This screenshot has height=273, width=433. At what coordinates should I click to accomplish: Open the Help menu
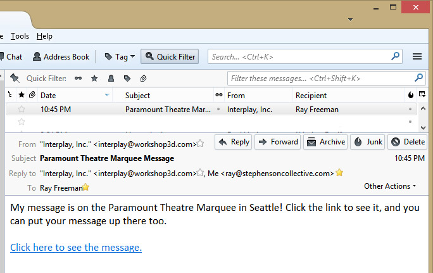click(44, 36)
